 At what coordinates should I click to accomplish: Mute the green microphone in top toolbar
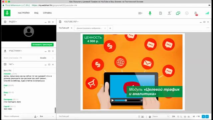click(x=150, y=13)
